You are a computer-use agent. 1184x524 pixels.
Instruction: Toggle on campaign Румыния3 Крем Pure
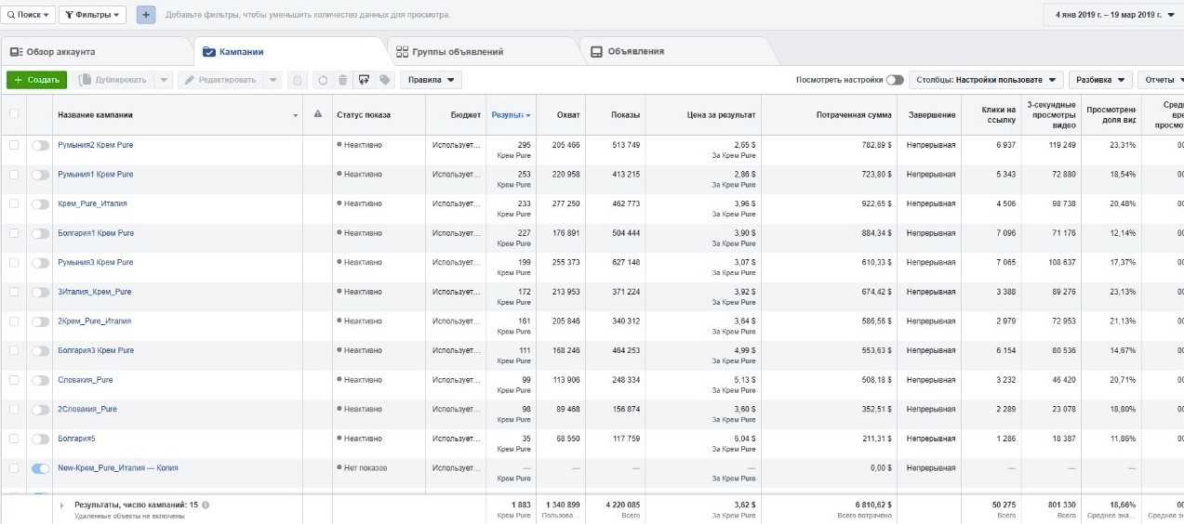pyautogui.click(x=40, y=263)
